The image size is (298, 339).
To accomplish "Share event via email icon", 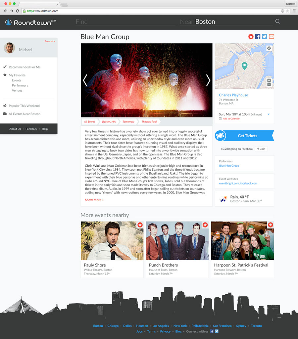I will (x=272, y=36).
